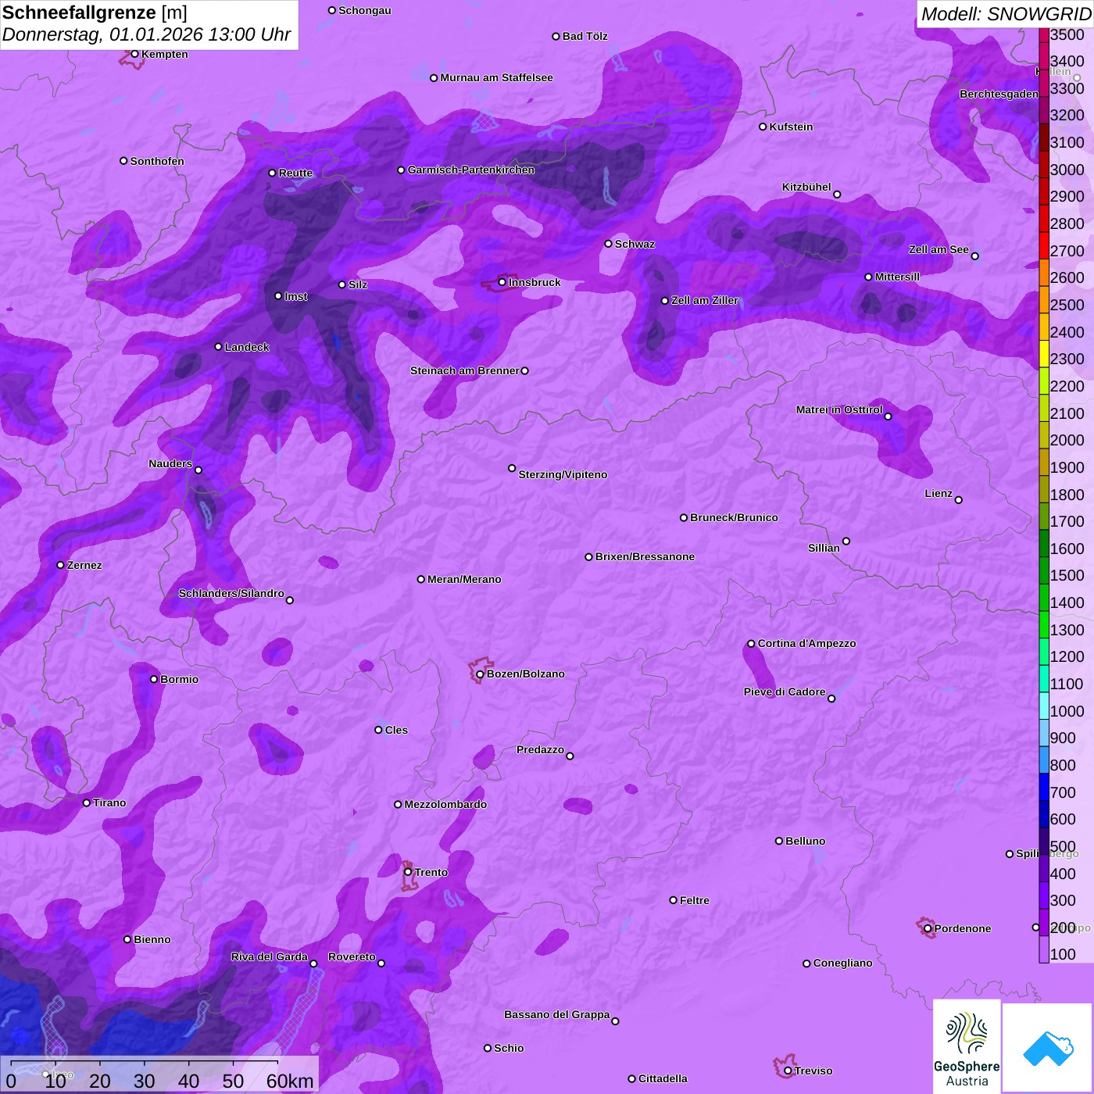Click the 'Schneefallgrenze [m]' title

pyautogui.click(x=95, y=13)
